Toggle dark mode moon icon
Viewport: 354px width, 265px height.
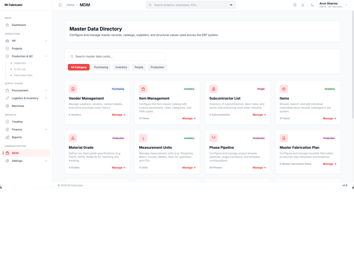click(313, 5)
